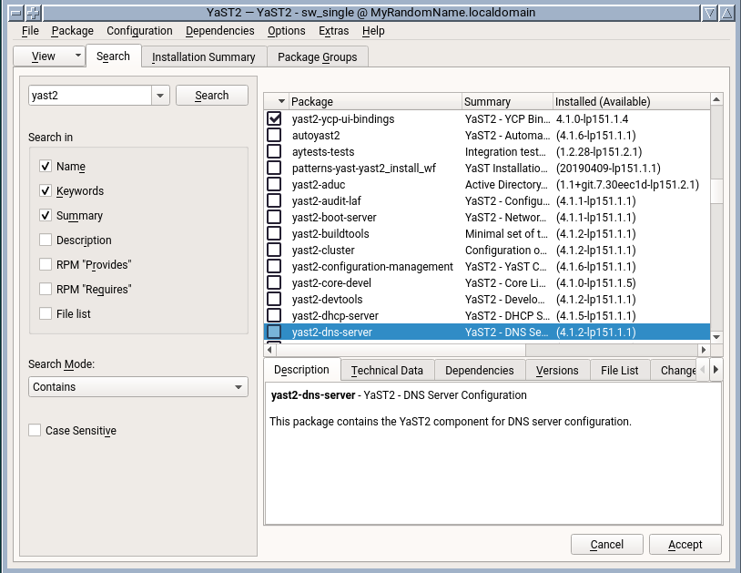Image resolution: width=741 pixels, height=573 pixels.
Task: Mark yast2-boot-server package status box
Action: (x=274, y=217)
